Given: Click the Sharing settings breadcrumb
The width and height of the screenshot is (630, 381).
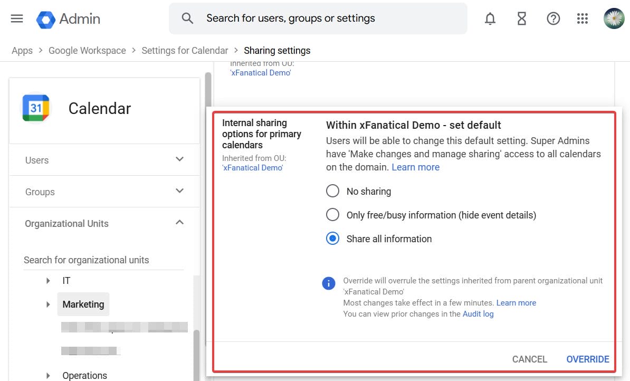Looking at the screenshot, I should 277,51.
